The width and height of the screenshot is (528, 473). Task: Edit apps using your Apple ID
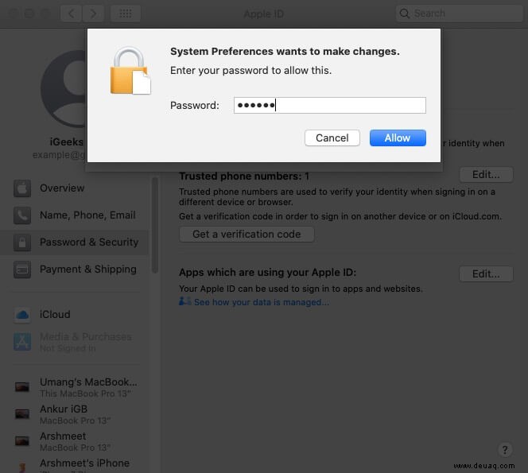[x=486, y=274]
